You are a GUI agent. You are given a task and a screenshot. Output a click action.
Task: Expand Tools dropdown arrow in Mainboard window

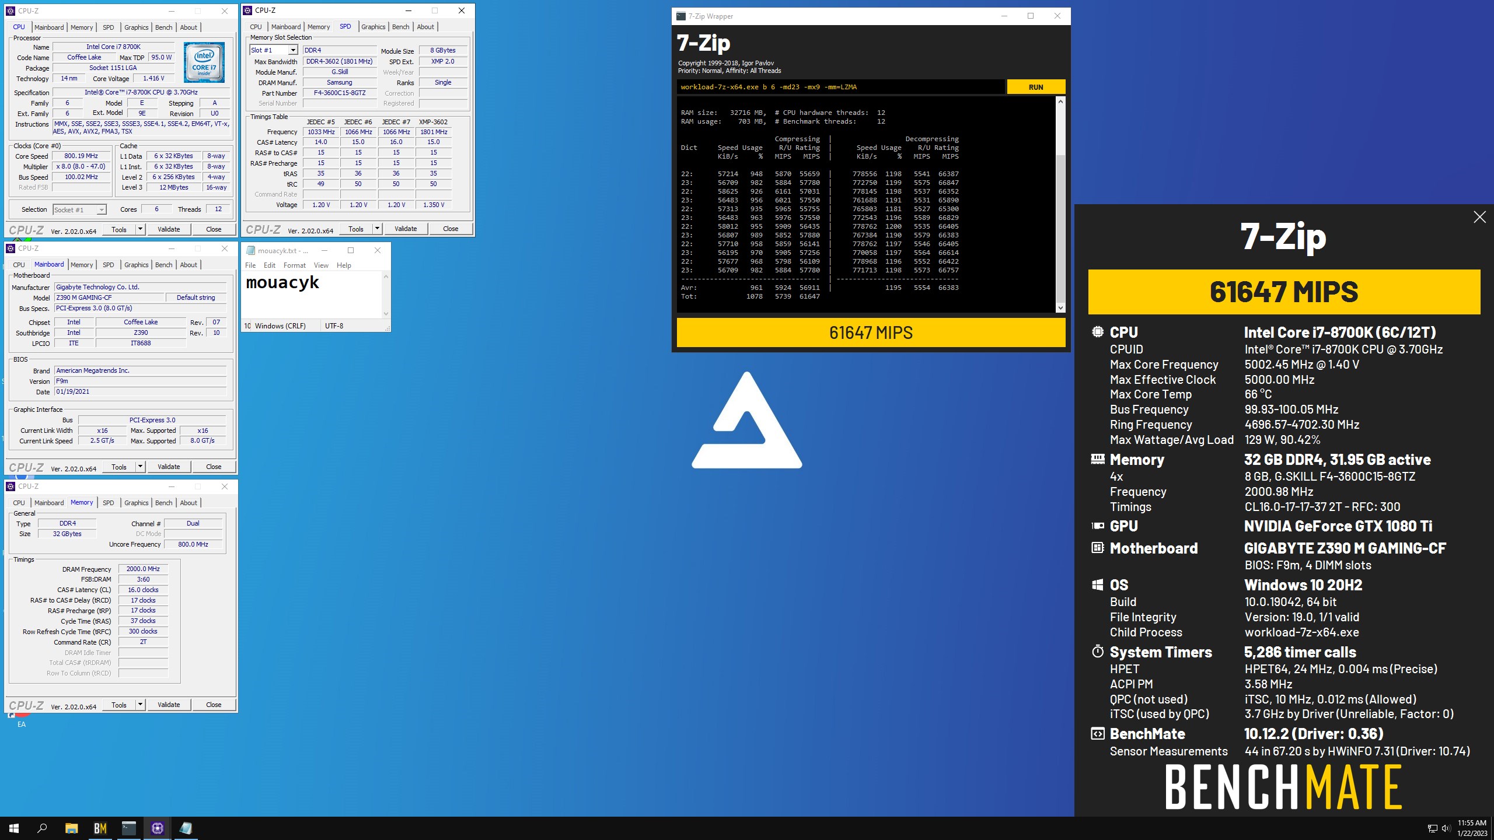pos(140,467)
